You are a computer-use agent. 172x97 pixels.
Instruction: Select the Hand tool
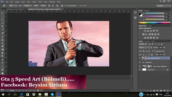[2, 73]
